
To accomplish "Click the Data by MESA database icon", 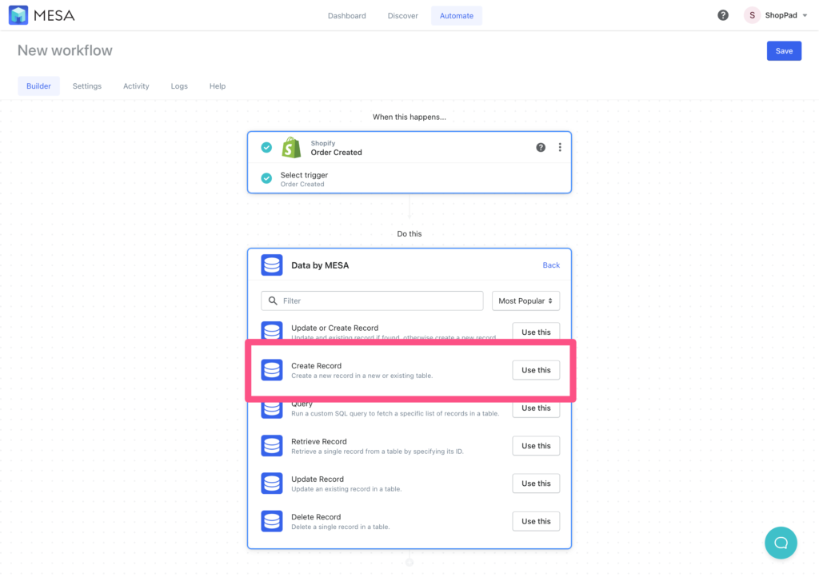I will click(x=272, y=265).
